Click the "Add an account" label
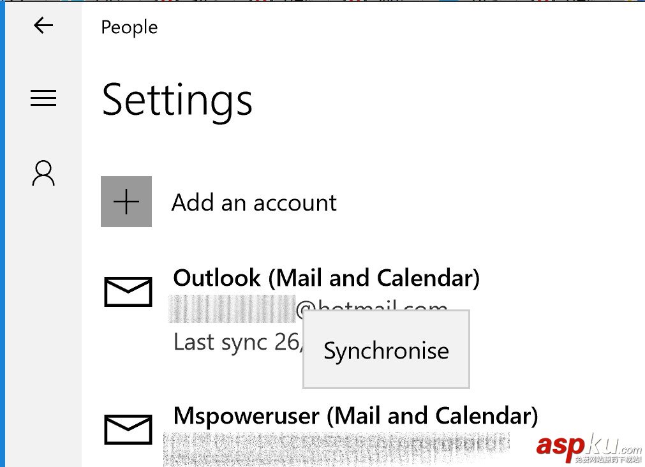 coord(254,203)
